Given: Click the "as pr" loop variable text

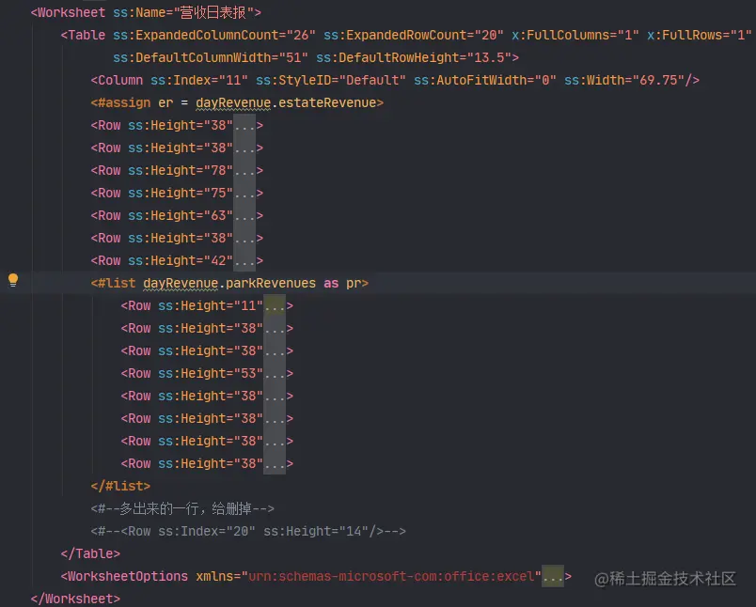Looking at the screenshot, I should 342,283.
